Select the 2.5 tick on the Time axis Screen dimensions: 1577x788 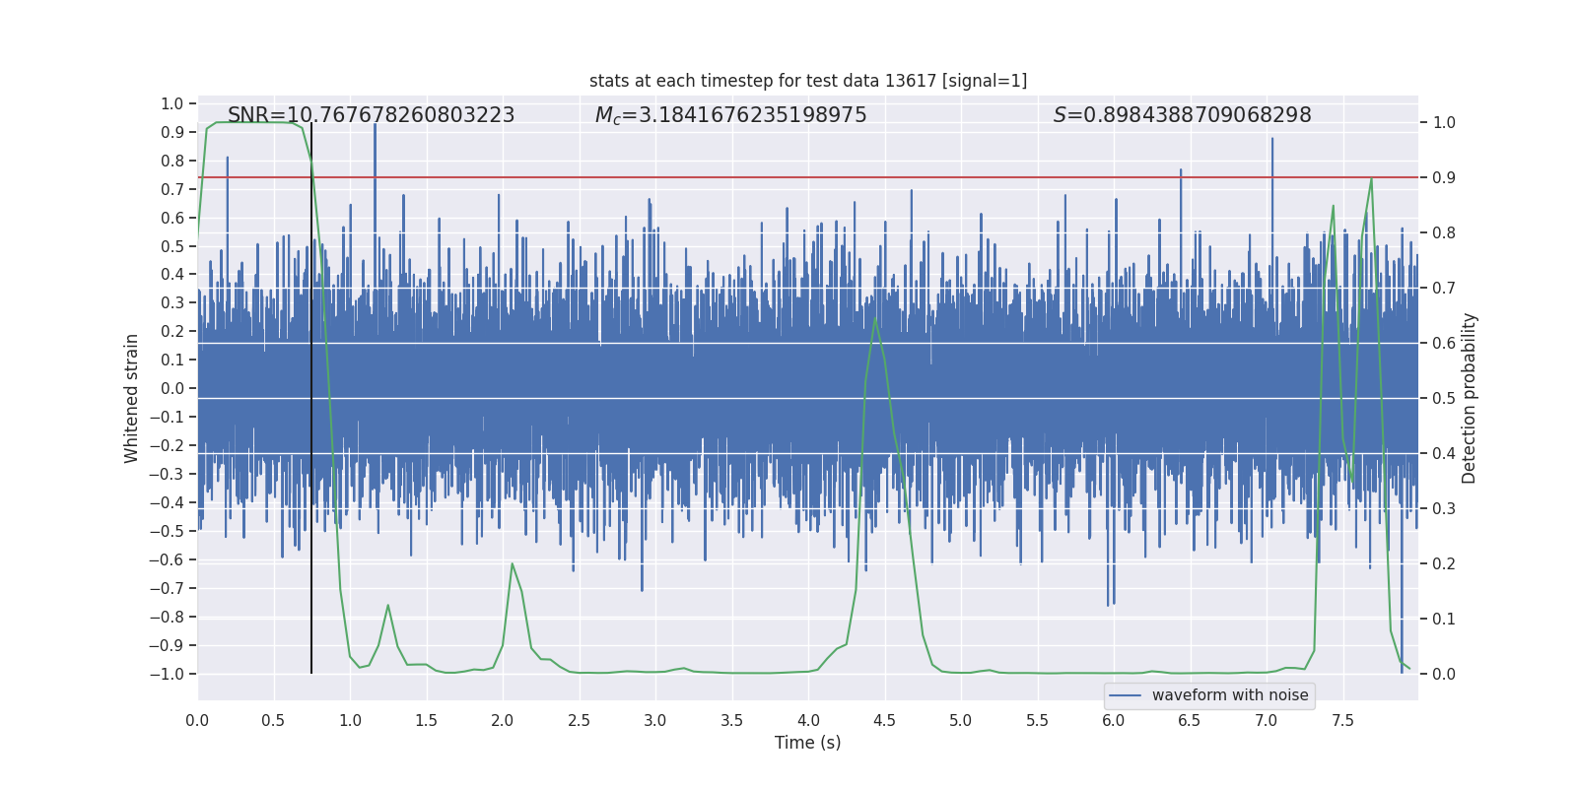click(x=579, y=721)
